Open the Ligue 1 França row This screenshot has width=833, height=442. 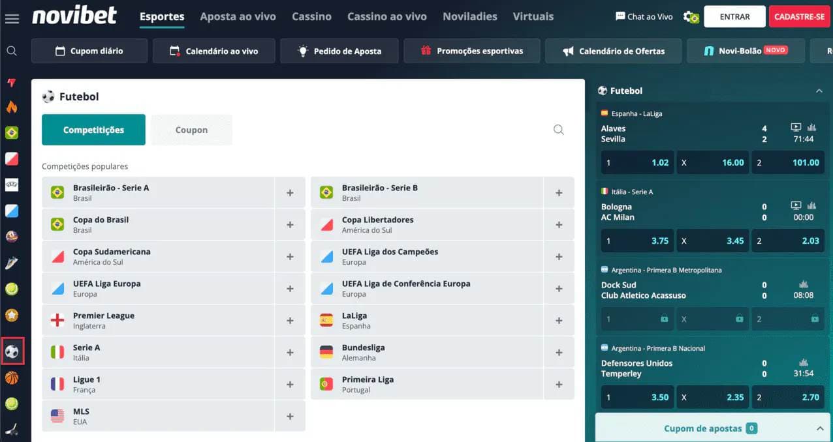(158, 384)
